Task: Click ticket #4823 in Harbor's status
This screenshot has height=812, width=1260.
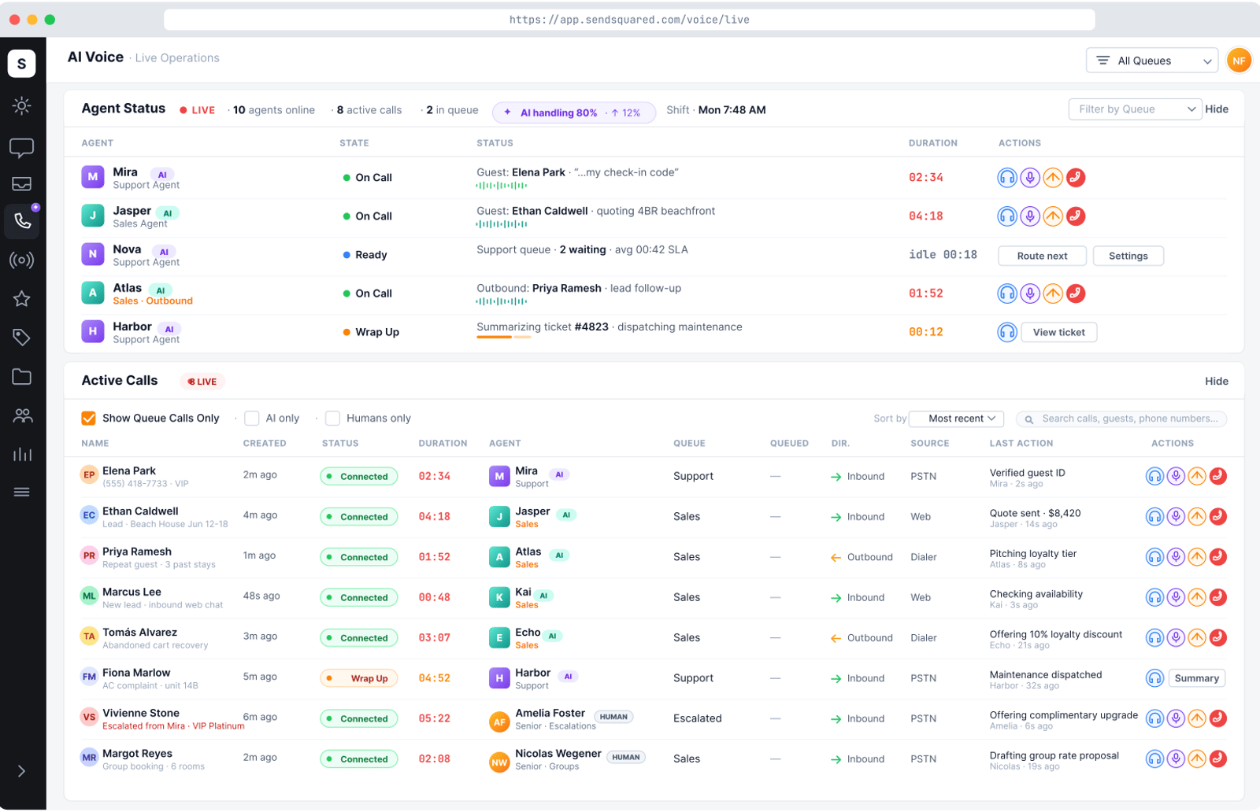Action: (591, 327)
